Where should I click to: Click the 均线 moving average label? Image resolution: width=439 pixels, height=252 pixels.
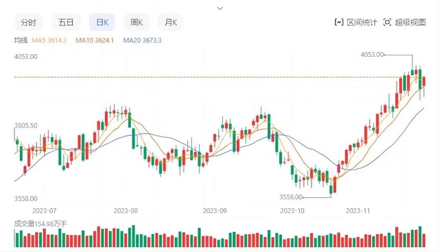click(21, 40)
